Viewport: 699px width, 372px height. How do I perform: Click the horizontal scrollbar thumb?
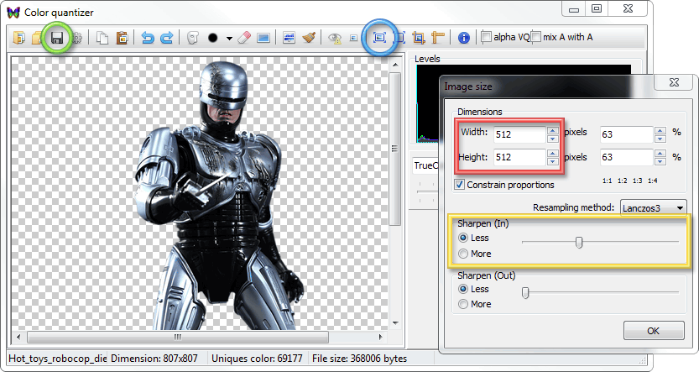177,337
